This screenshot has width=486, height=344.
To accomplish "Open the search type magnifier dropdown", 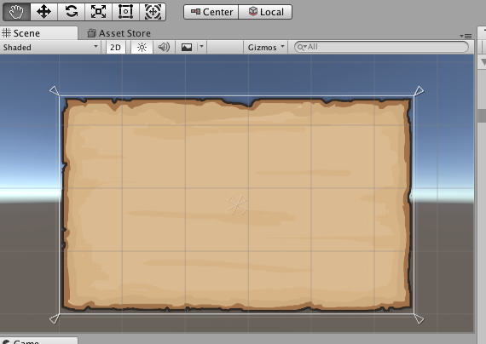I will point(302,47).
